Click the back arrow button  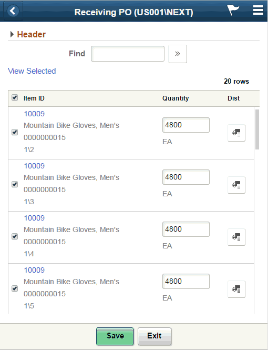click(13, 11)
